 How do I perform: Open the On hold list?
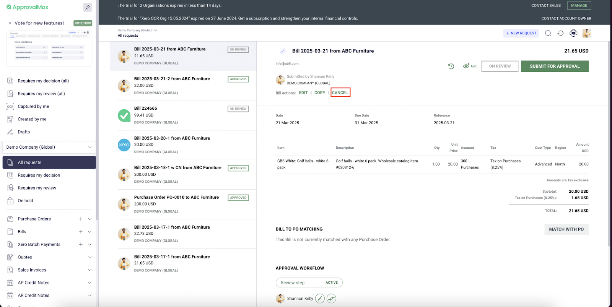coord(25,201)
